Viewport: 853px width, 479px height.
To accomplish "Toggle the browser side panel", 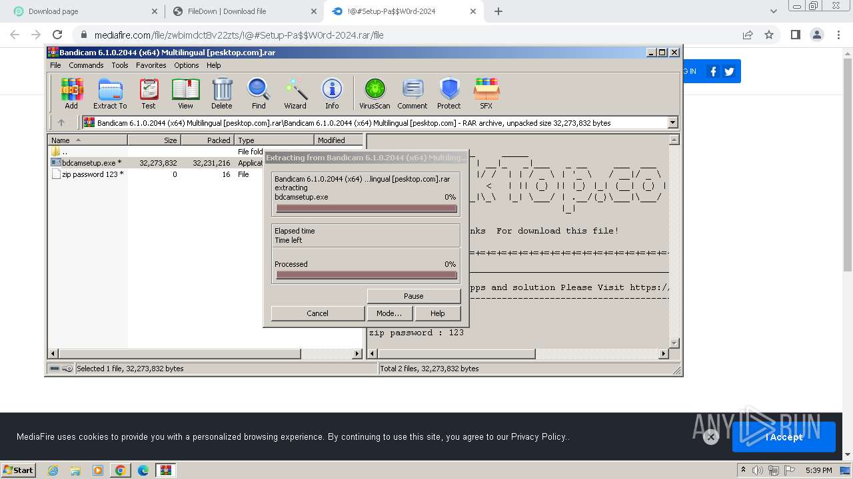I will click(795, 35).
